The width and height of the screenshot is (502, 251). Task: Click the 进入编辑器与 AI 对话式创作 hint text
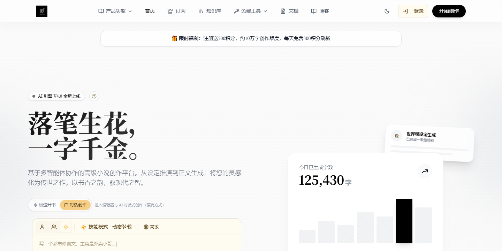(x=129, y=205)
